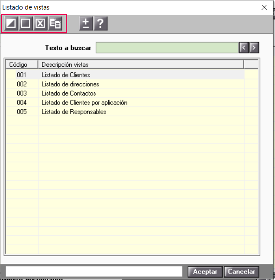Click the Código column header

(22, 65)
